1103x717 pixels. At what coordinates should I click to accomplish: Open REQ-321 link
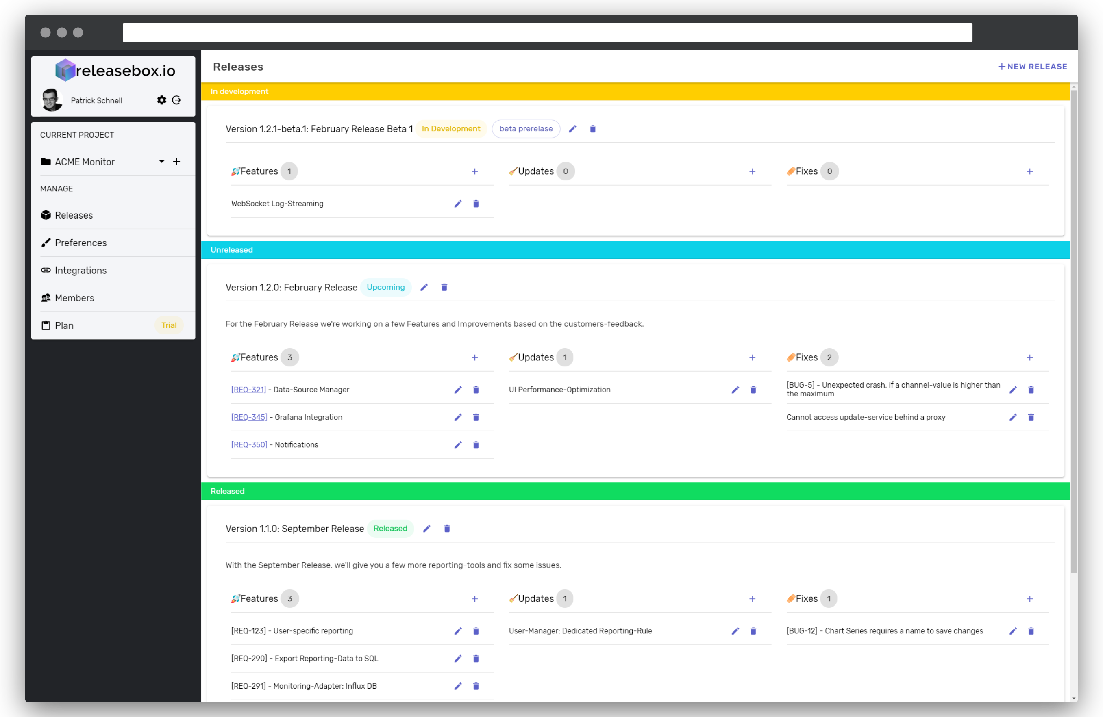248,390
